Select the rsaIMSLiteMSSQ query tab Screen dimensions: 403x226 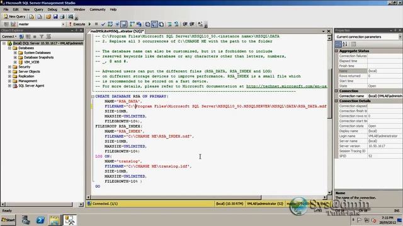coord(117,31)
